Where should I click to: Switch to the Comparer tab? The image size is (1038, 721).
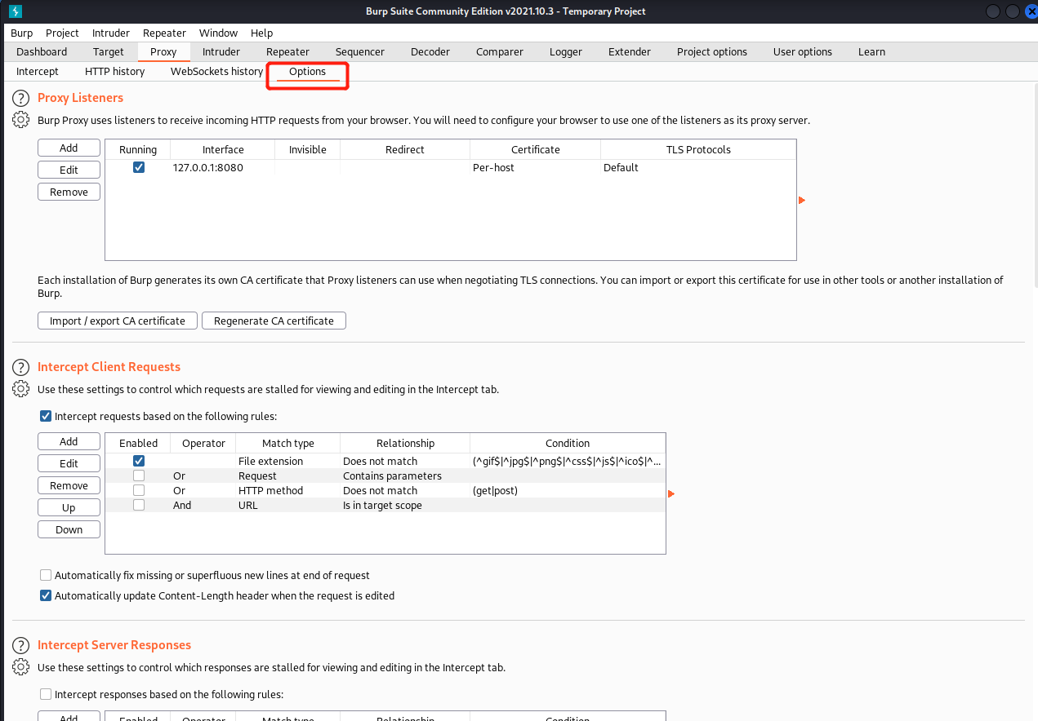(x=500, y=51)
